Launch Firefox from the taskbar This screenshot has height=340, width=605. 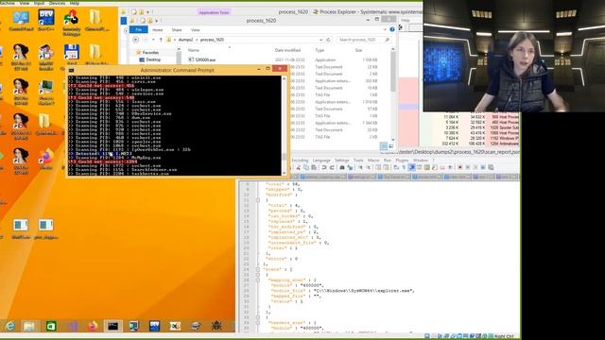(x=93, y=326)
